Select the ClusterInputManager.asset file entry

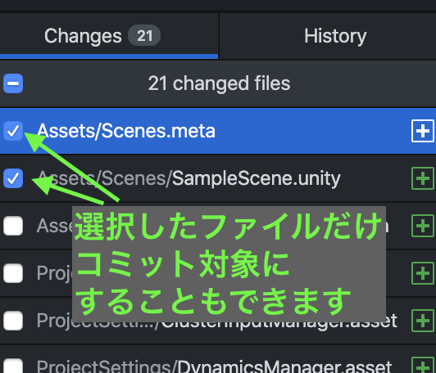(218, 321)
